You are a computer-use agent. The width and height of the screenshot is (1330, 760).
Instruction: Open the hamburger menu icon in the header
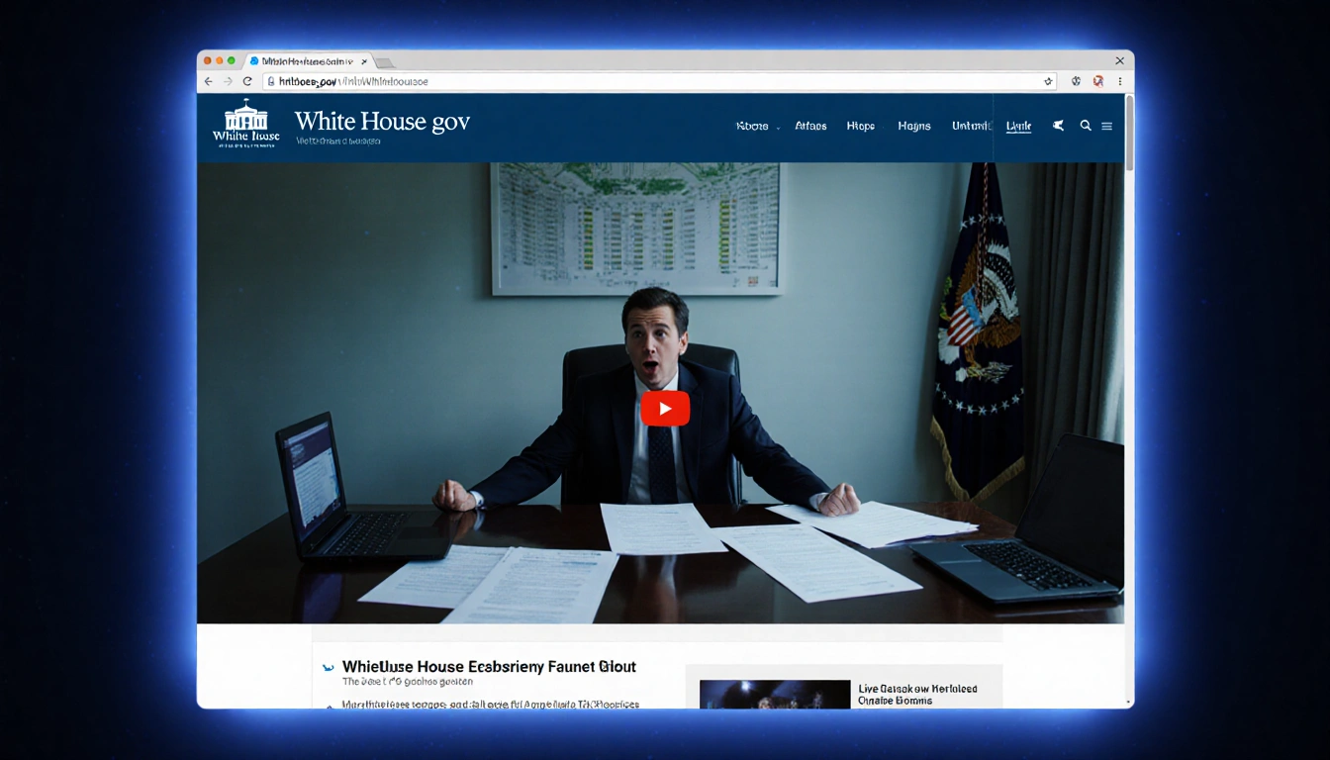point(1106,126)
